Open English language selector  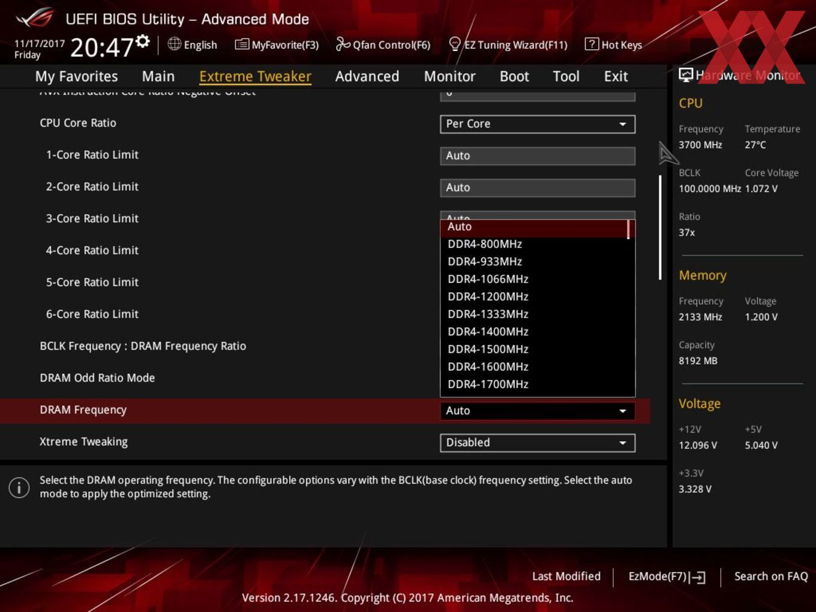click(x=192, y=44)
